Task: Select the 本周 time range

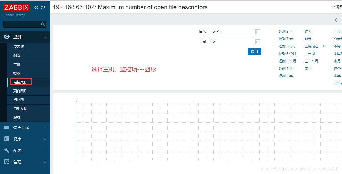Action: tap(337, 46)
